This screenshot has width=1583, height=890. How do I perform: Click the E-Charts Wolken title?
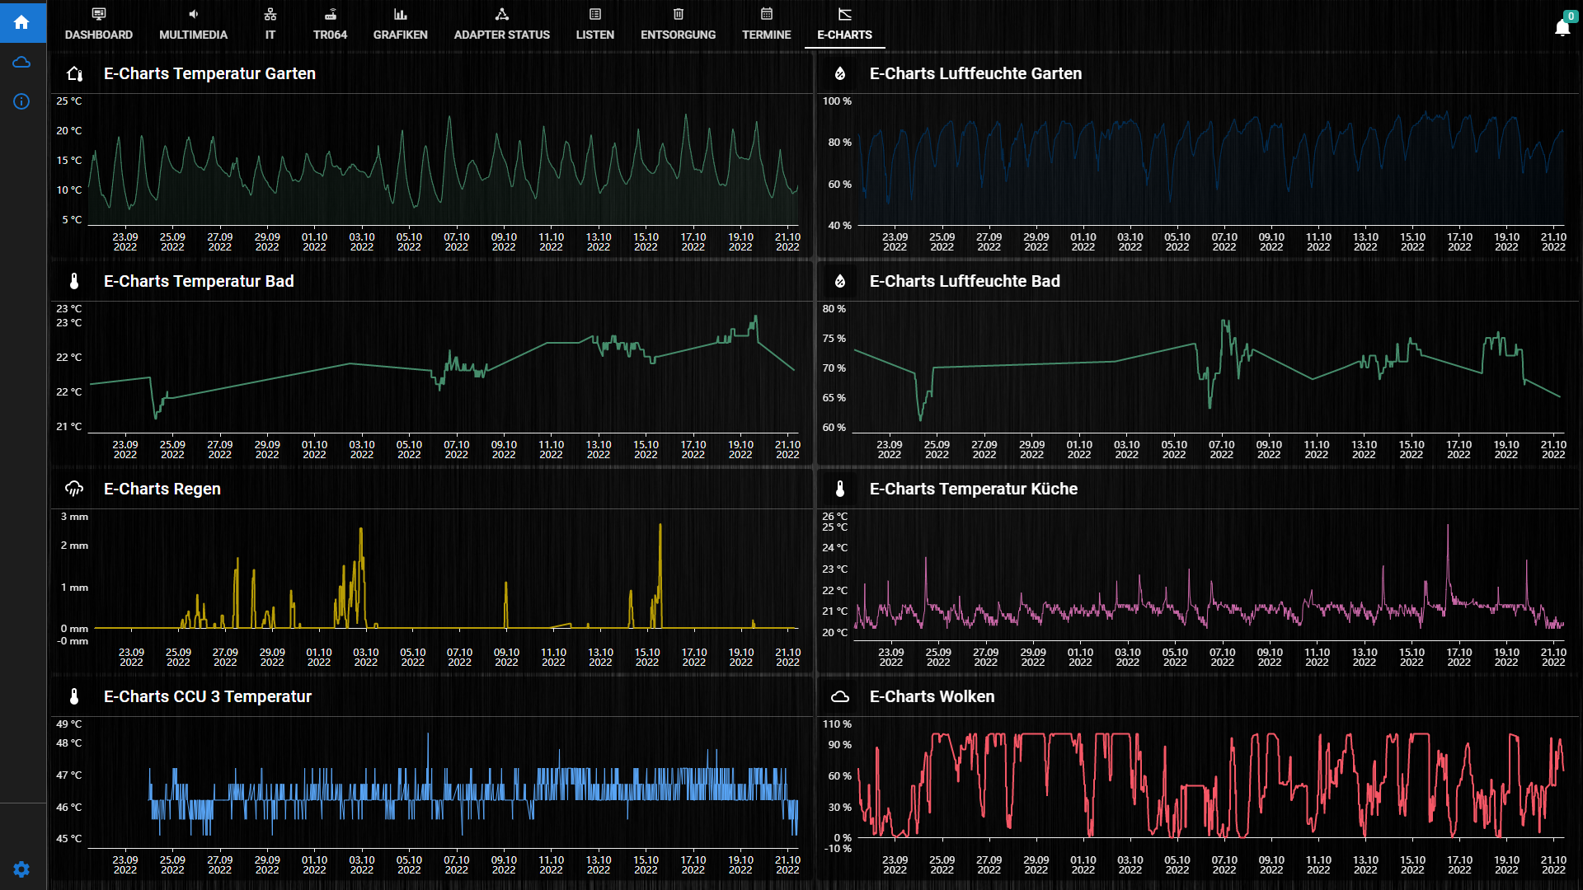(932, 697)
